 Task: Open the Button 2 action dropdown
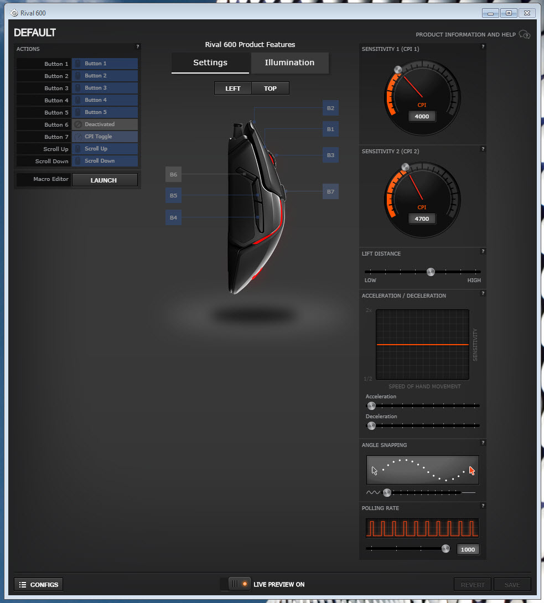pyautogui.click(x=105, y=76)
